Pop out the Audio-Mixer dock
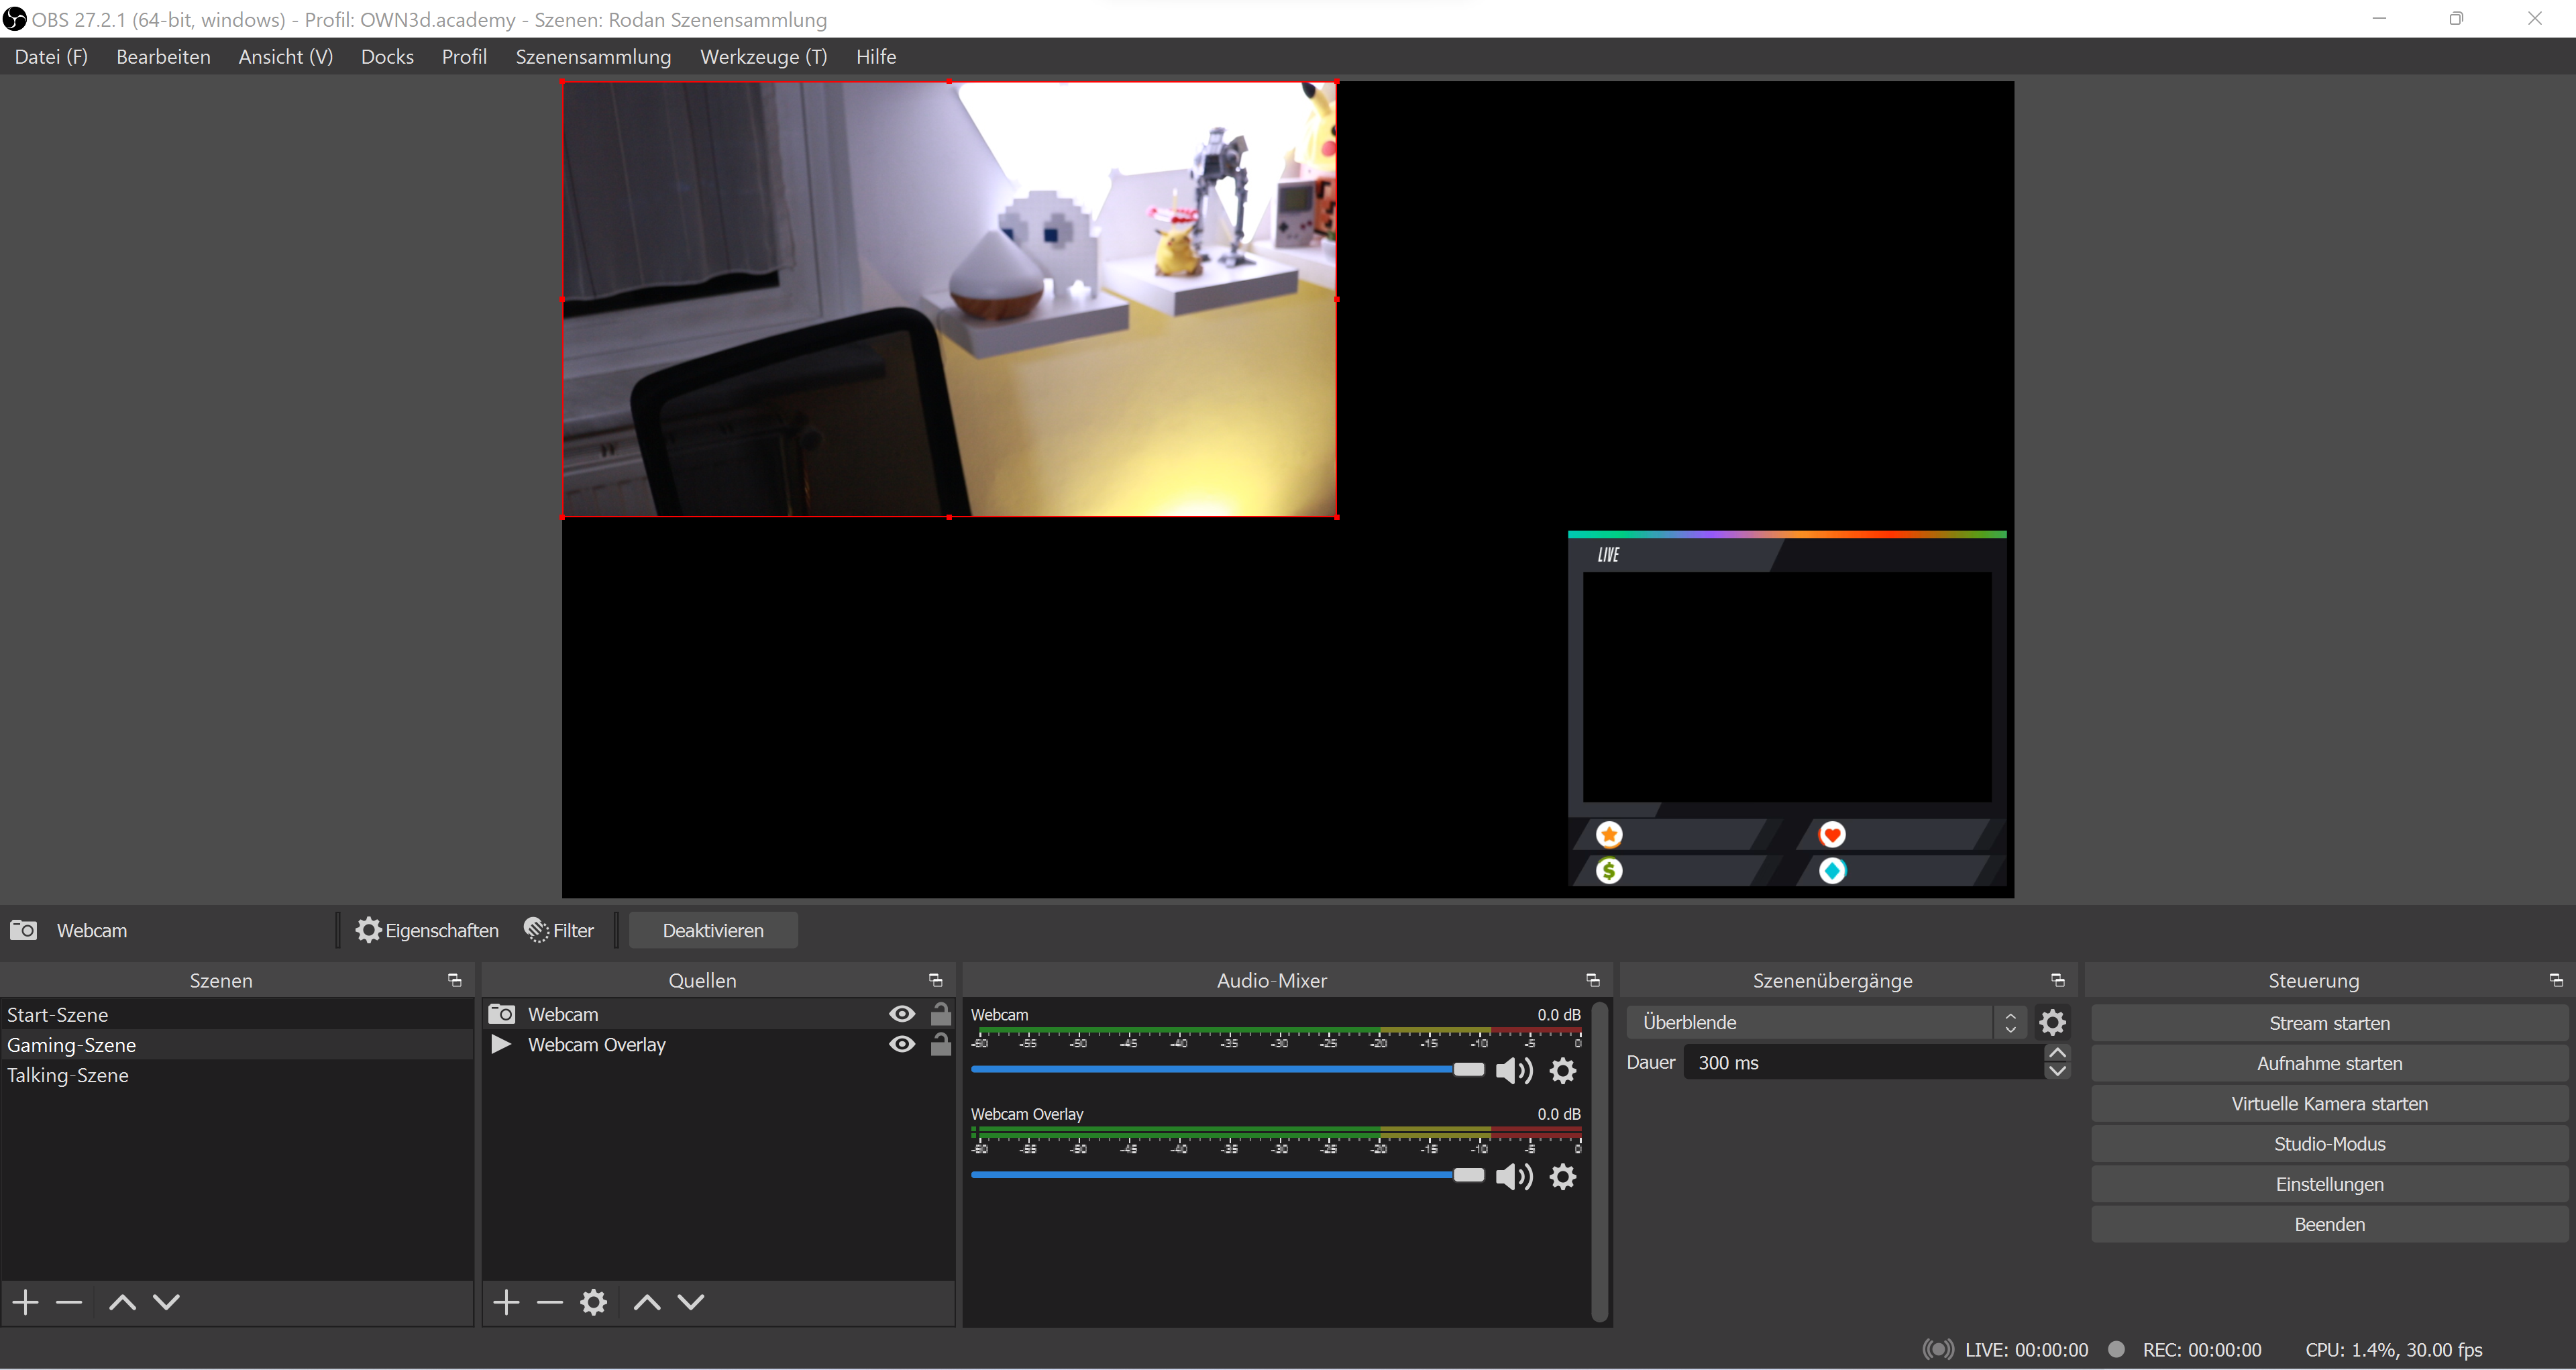This screenshot has width=2576, height=1370. pos(1592,980)
